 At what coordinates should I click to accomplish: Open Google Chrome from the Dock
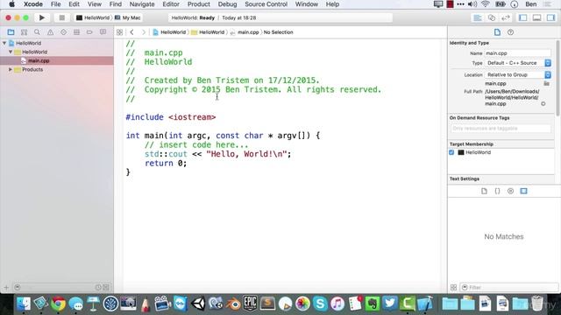tap(58, 304)
